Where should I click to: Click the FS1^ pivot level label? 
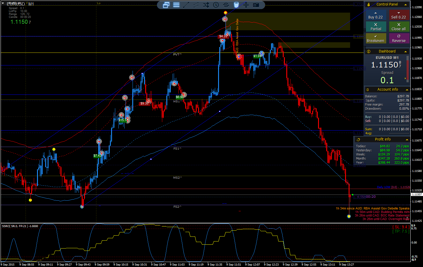(x=177, y=149)
